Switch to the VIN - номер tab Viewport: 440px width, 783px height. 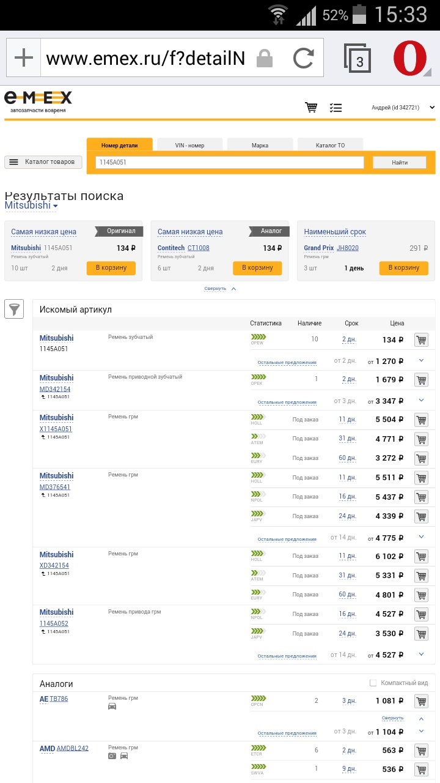tap(189, 145)
